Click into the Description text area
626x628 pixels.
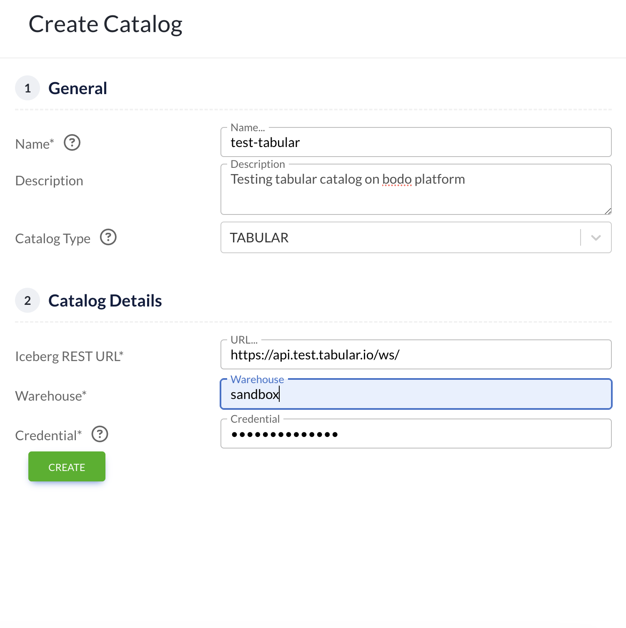click(x=416, y=189)
